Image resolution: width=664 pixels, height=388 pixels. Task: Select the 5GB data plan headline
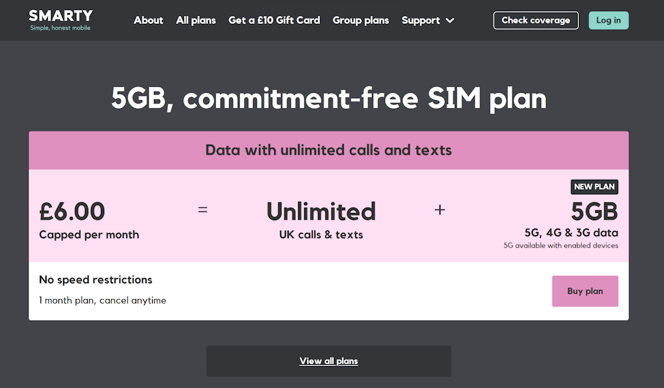click(x=593, y=211)
